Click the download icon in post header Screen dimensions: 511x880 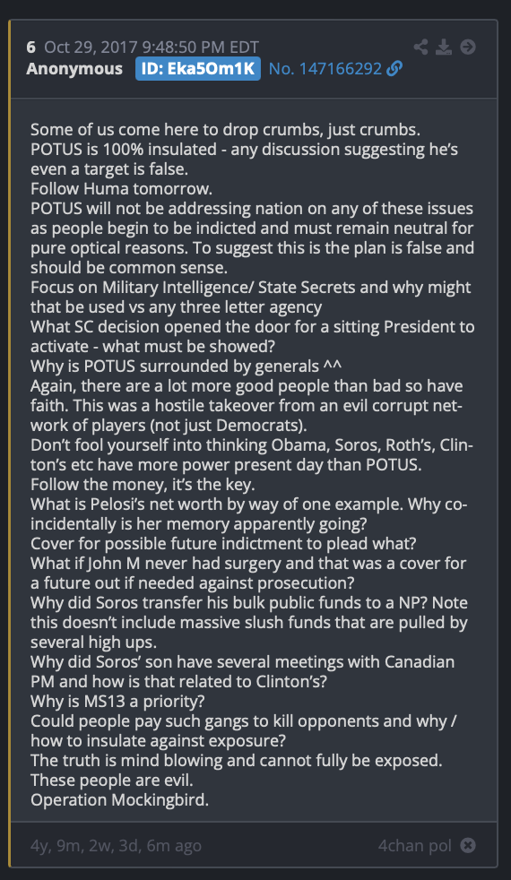tap(444, 47)
